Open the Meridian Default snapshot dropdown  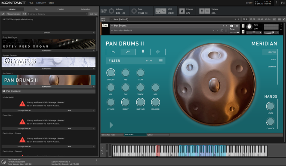(112, 30)
